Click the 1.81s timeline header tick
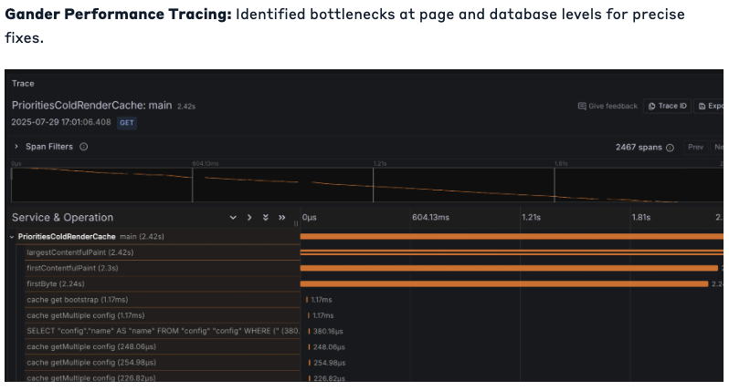Screen dimensions: 729x391 click(x=641, y=218)
